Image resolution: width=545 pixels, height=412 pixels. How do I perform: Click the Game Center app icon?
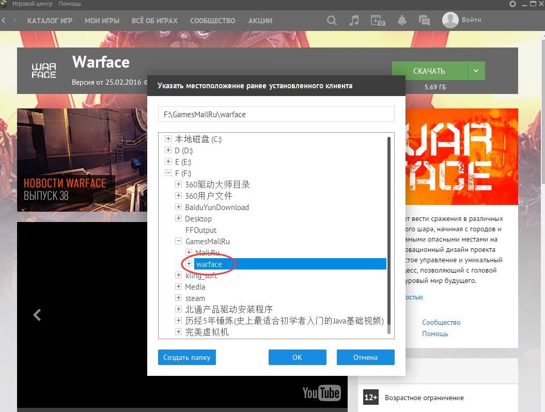(x=4, y=4)
